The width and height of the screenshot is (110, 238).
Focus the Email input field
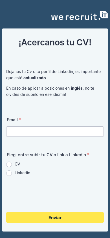point(55,132)
